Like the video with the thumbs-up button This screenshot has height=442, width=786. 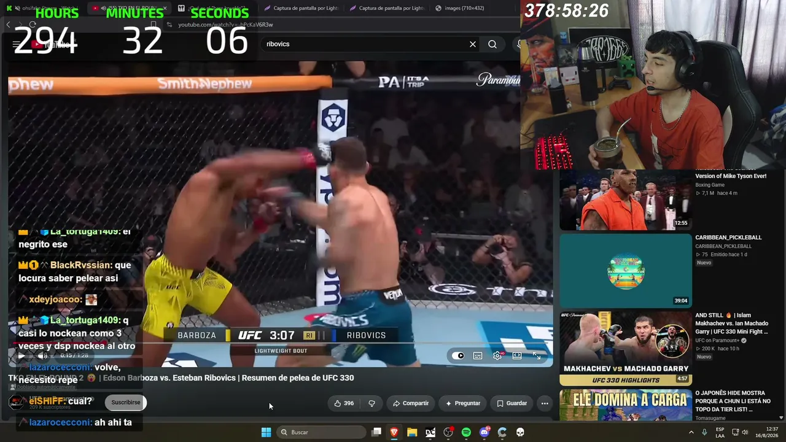pos(344,403)
